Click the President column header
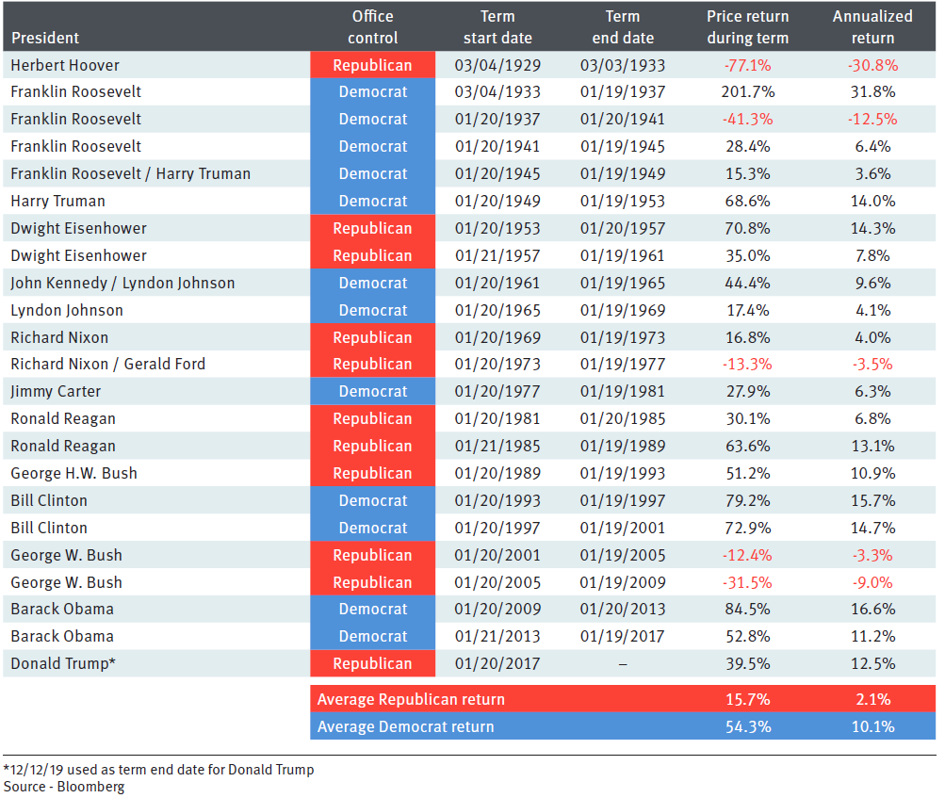 coord(45,38)
